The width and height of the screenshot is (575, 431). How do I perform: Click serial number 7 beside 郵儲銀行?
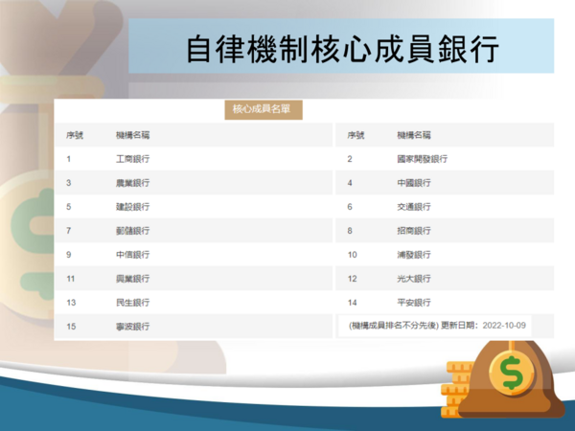click(69, 231)
